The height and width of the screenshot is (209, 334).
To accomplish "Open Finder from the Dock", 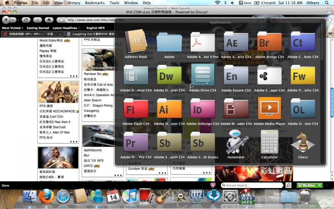I will click(x=30, y=196).
